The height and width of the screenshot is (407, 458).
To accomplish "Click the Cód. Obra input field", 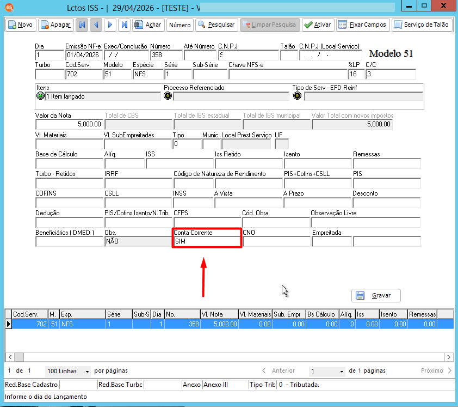I will click(276, 222).
